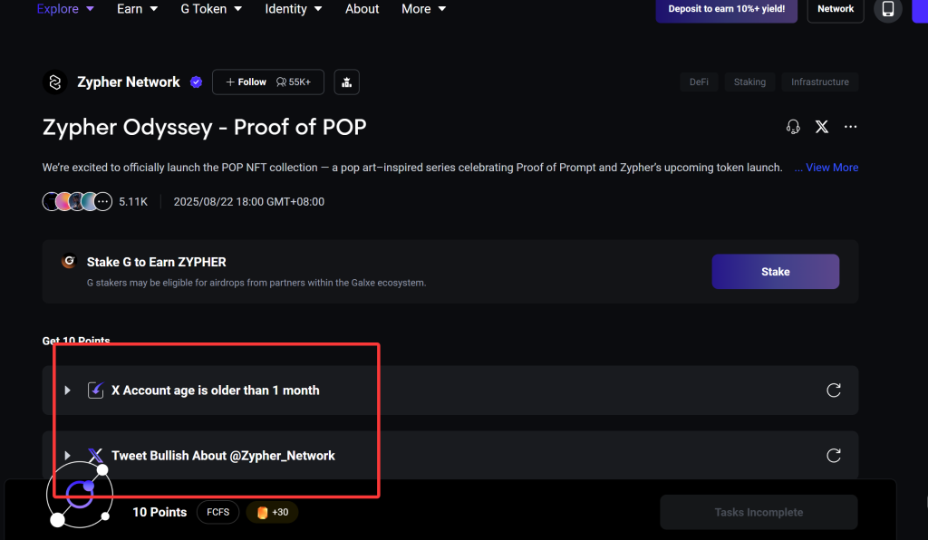The image size is (928, 540).
Task: Open the mobile app phone icon
Action: coord(888,9)
